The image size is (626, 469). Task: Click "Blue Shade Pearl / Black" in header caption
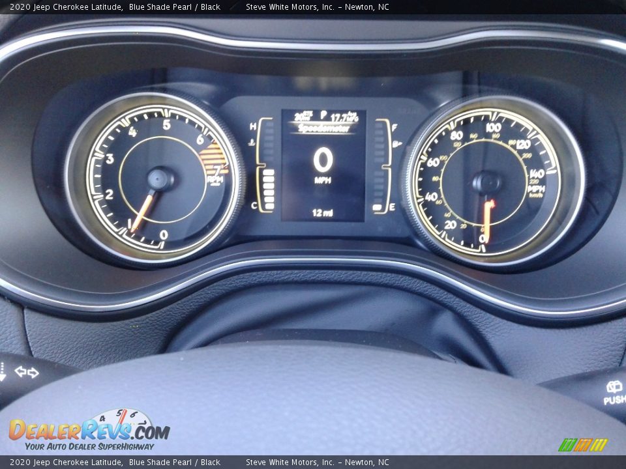click(x=175, y=7)
